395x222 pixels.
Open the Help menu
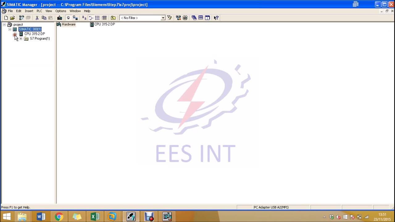pos(87,11)
